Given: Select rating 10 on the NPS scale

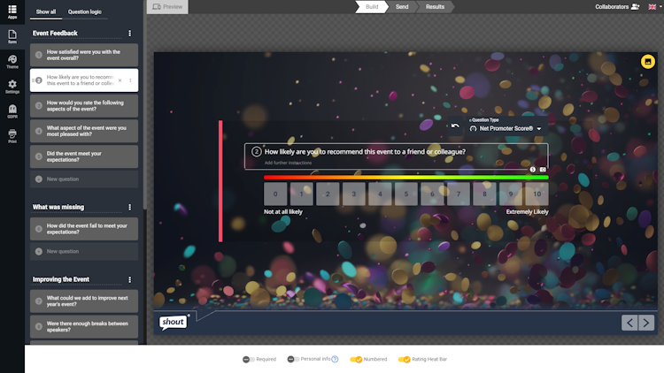Looking at the screenshot, I should (537, 194).
